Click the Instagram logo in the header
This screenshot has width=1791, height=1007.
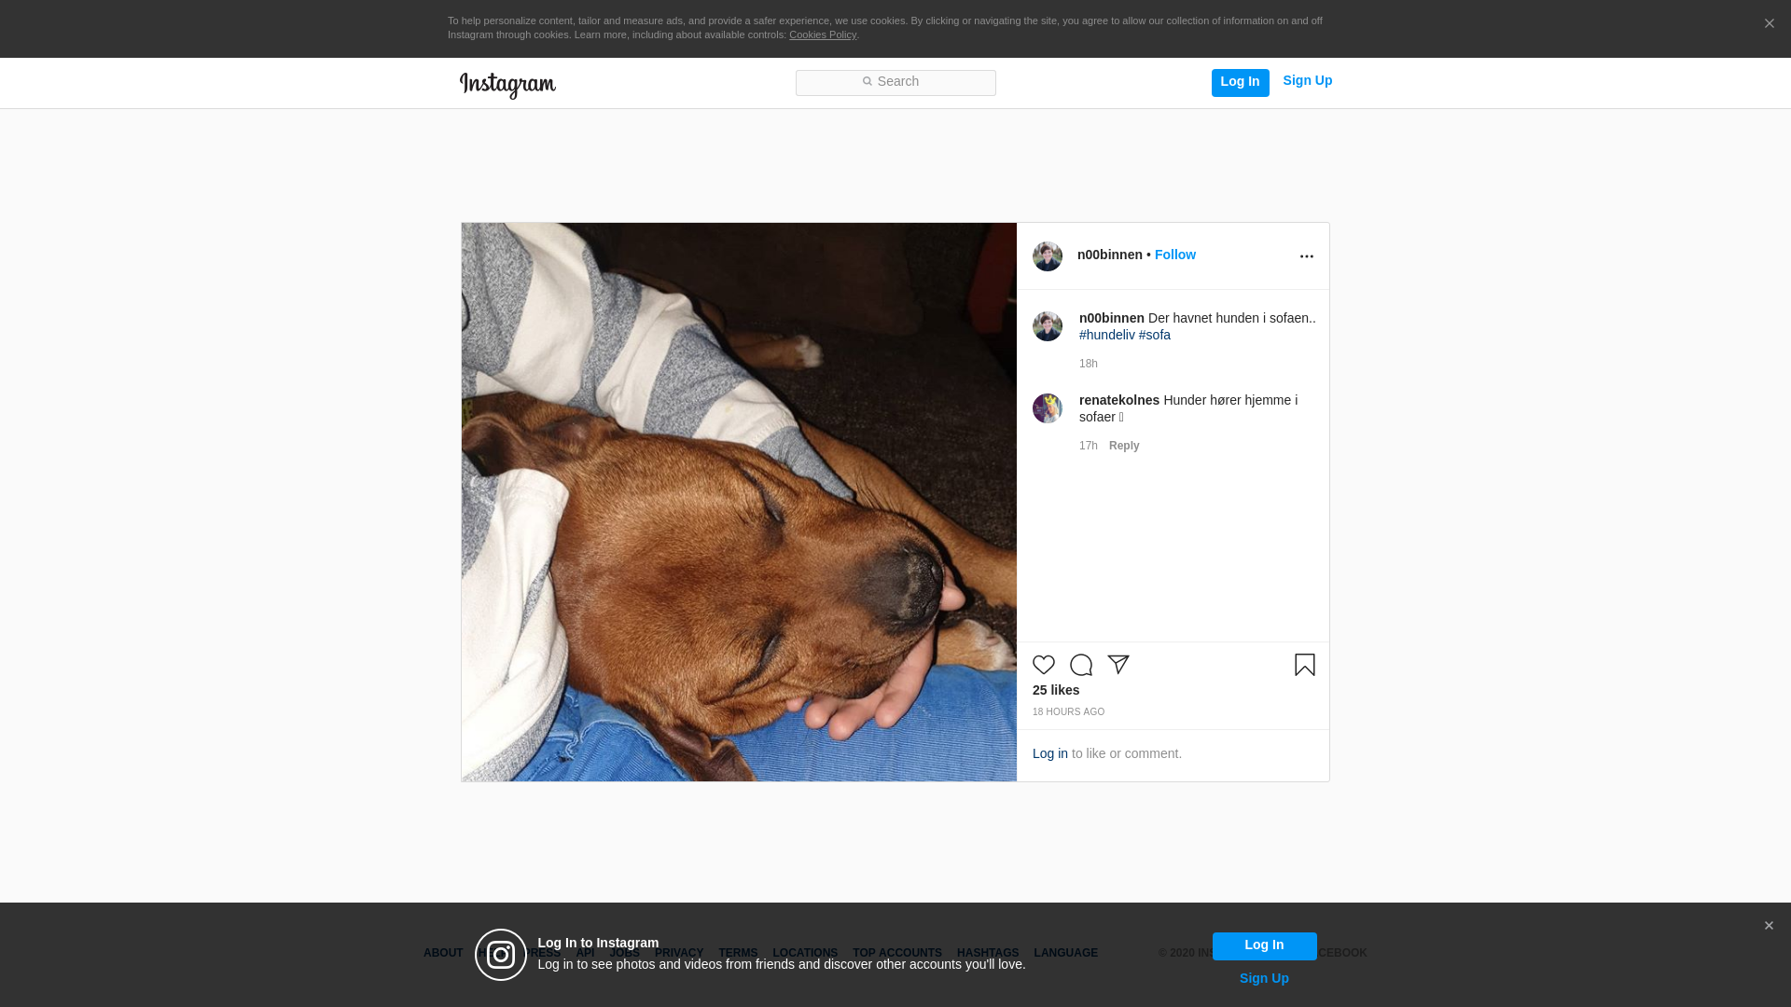(x=507, y=85)
